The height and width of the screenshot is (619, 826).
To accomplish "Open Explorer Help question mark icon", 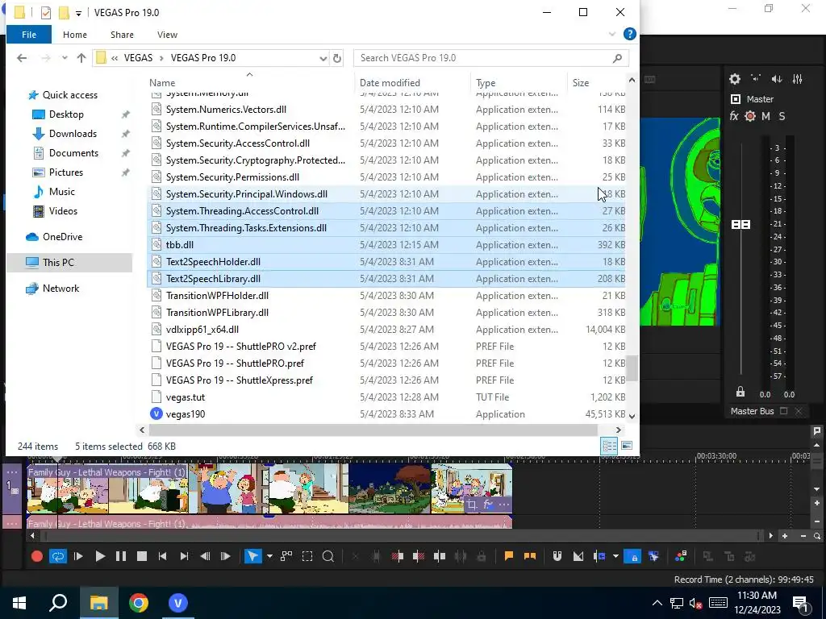I will (x=629, y=34).
